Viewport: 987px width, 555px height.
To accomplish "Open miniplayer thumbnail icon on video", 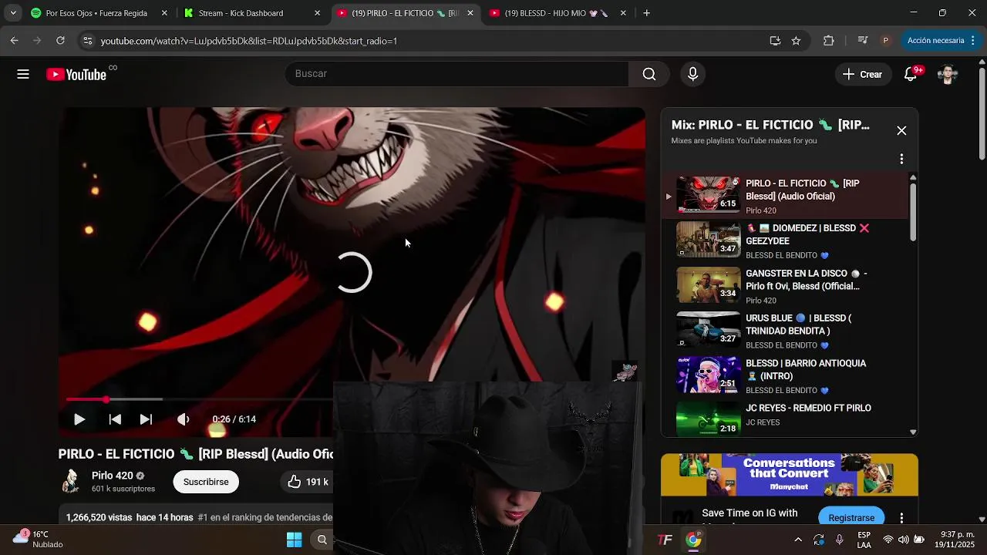I will 625,371.
